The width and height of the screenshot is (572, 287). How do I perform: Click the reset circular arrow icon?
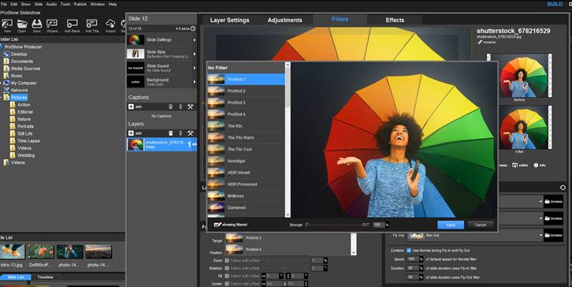click(563, 188)
